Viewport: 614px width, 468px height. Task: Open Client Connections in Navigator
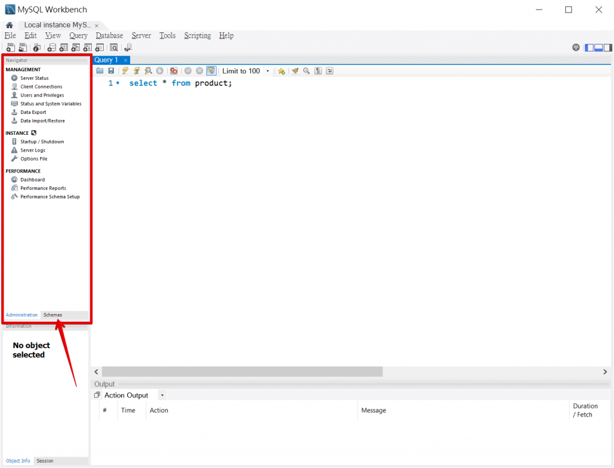pos(41,87)
